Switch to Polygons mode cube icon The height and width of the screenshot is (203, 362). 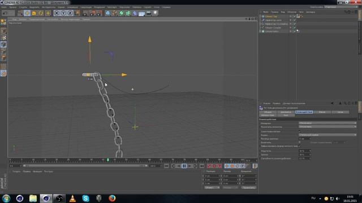[3, 58]
